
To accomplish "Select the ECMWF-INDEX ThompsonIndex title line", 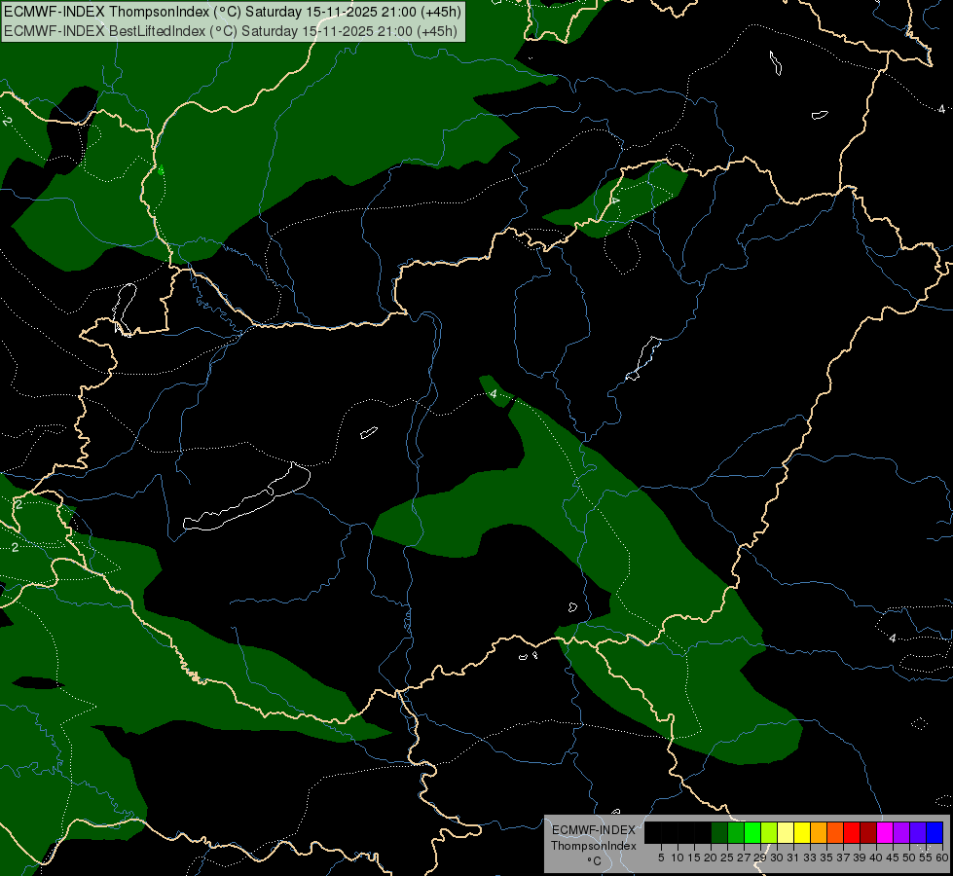I will click(x=233, y=12).
